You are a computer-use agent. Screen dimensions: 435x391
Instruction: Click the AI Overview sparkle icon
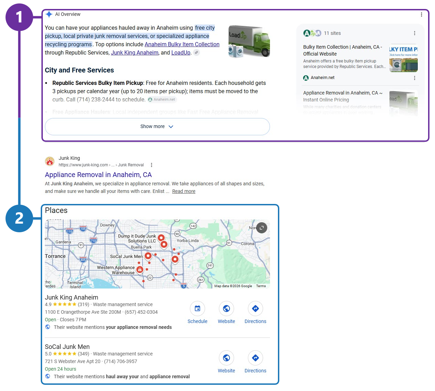(49, 14)
